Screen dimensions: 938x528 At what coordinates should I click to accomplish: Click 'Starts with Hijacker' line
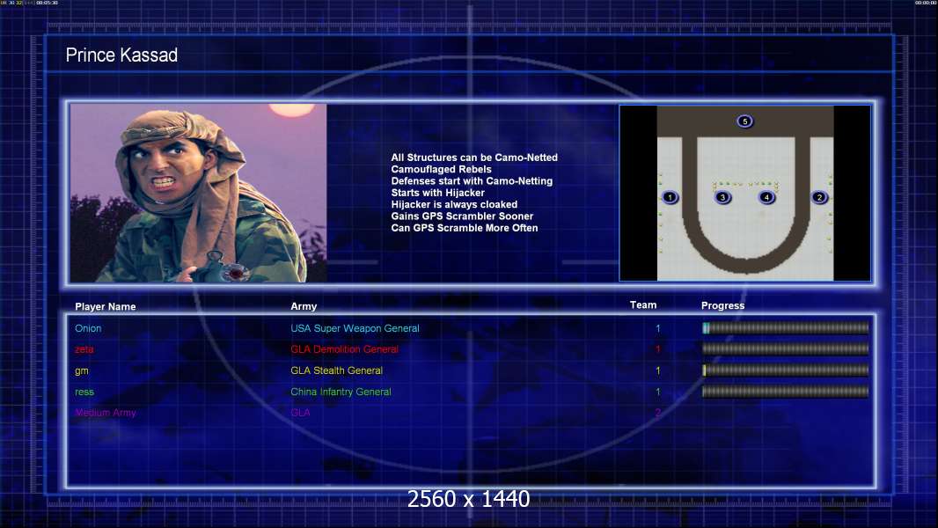click(438, 193)
